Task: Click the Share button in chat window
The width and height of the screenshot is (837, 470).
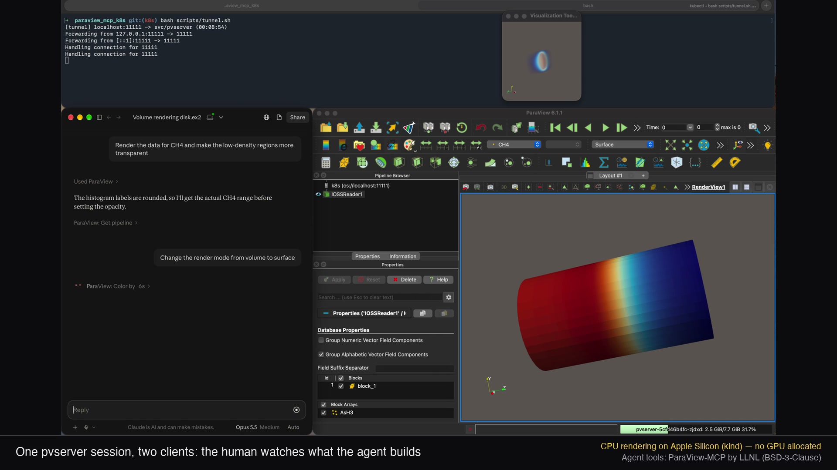Action: (x=297, y=117)
